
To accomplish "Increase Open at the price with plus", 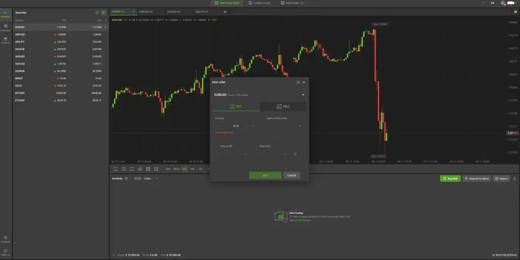I will (301, 126).
